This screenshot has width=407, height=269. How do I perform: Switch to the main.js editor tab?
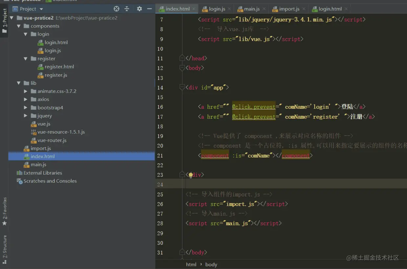click(252, 9)
